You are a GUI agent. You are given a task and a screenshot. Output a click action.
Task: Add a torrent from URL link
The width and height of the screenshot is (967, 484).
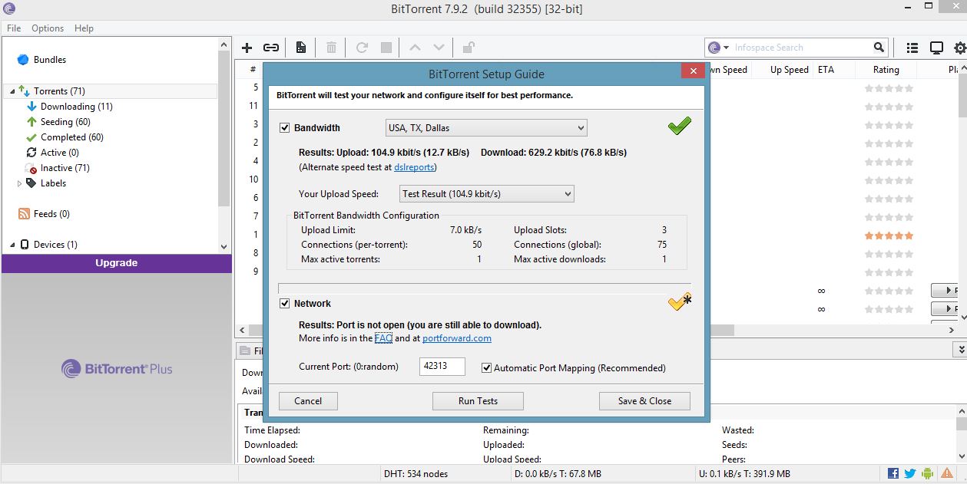[x=270, y=48]
